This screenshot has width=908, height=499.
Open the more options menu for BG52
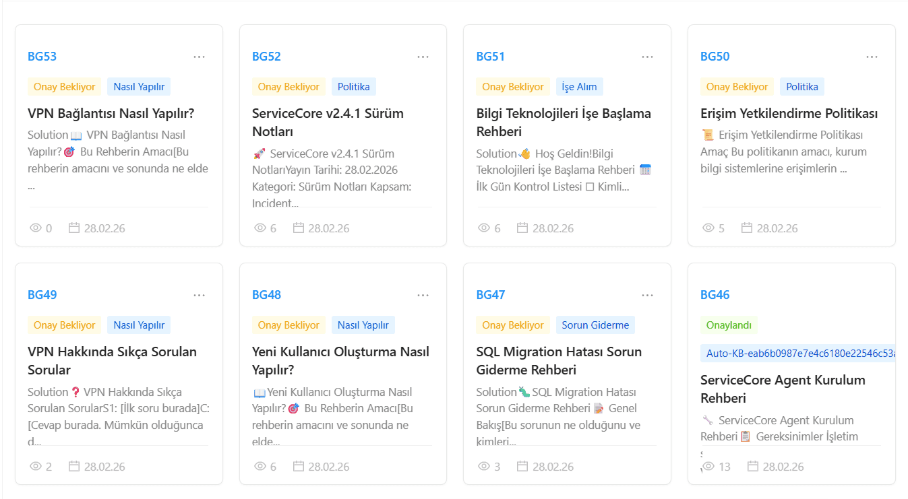coord(423,57)
